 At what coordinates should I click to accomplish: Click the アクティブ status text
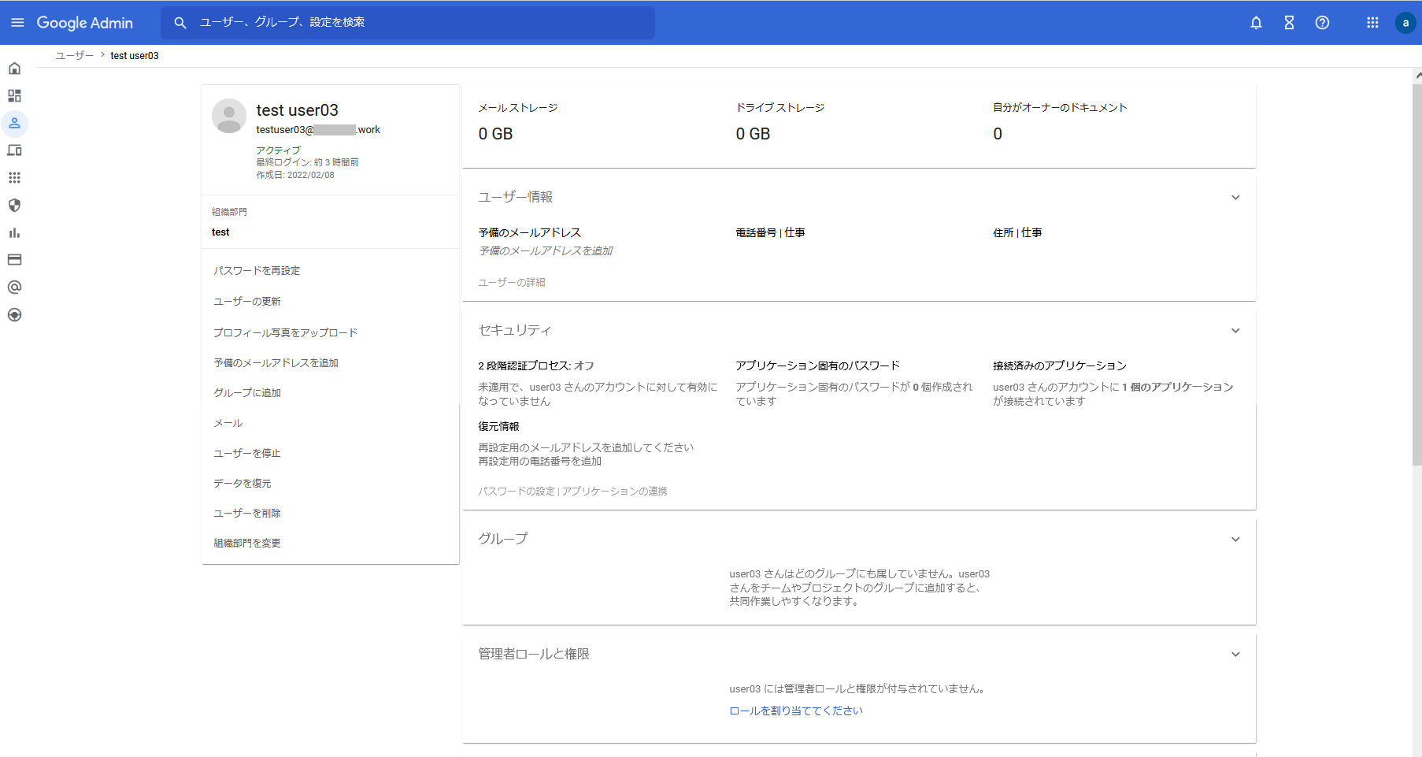pos(278,150)
